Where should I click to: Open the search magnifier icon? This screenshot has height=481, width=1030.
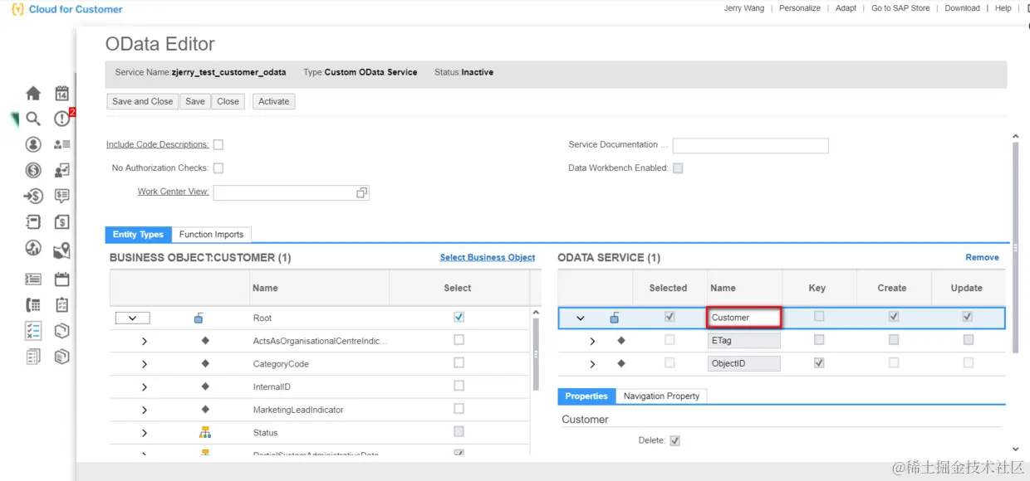click(x=33, y=119)
